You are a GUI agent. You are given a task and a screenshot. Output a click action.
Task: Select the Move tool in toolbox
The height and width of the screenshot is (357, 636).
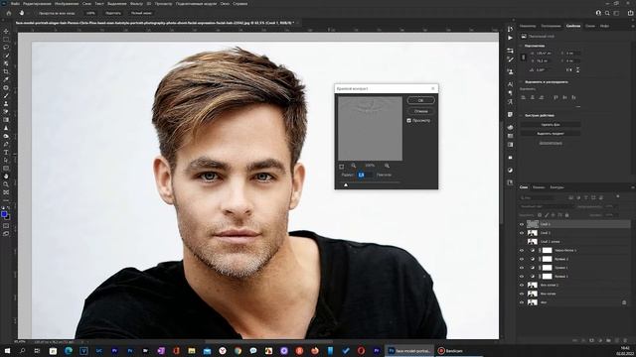pos(6,31)
